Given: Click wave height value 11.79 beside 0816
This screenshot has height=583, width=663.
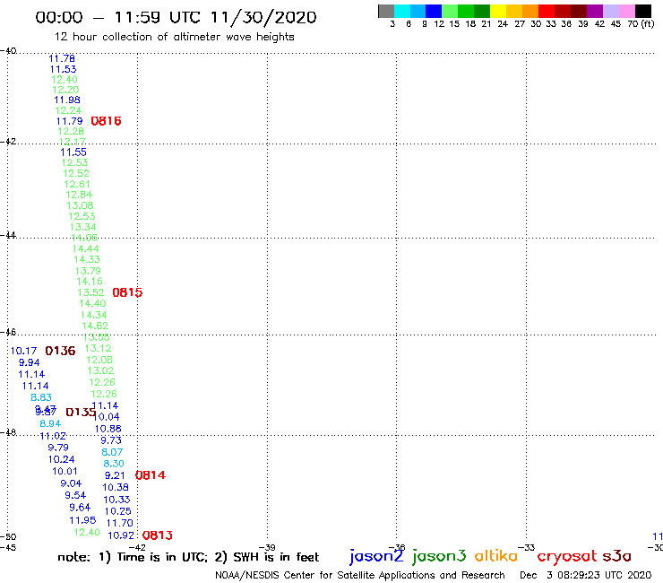Looking at the screenshot, I should (x=69, y=121).
